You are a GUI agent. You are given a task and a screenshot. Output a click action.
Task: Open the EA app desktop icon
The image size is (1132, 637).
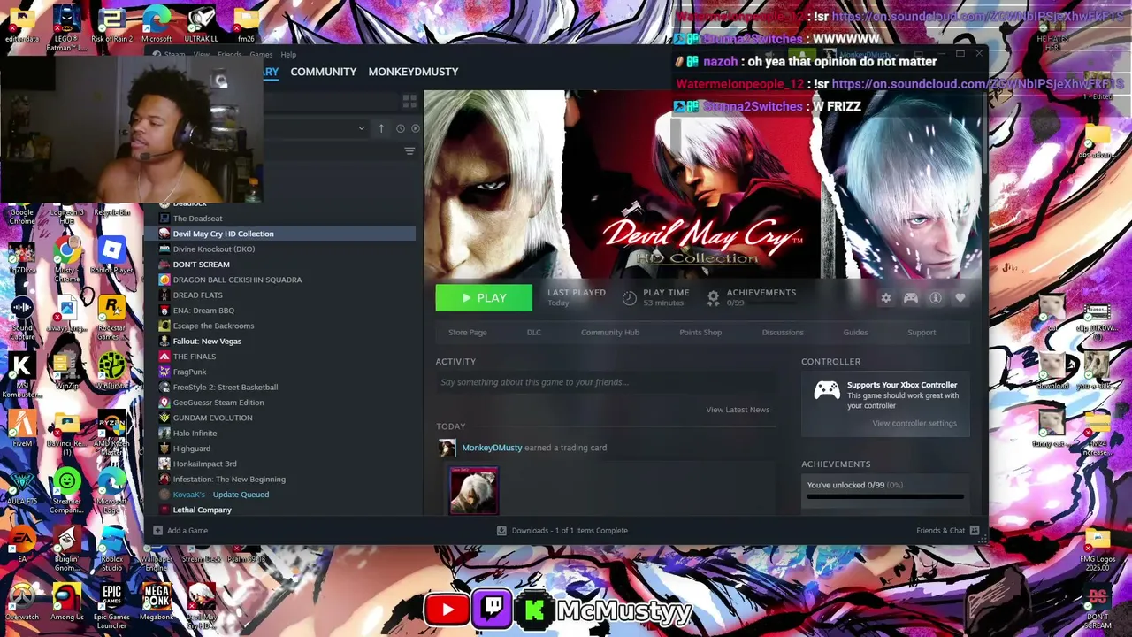22,545
